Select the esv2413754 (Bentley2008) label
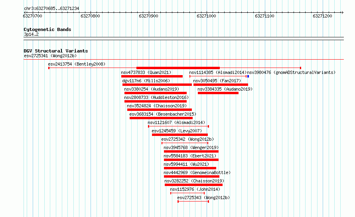 [x=77, y=64]
